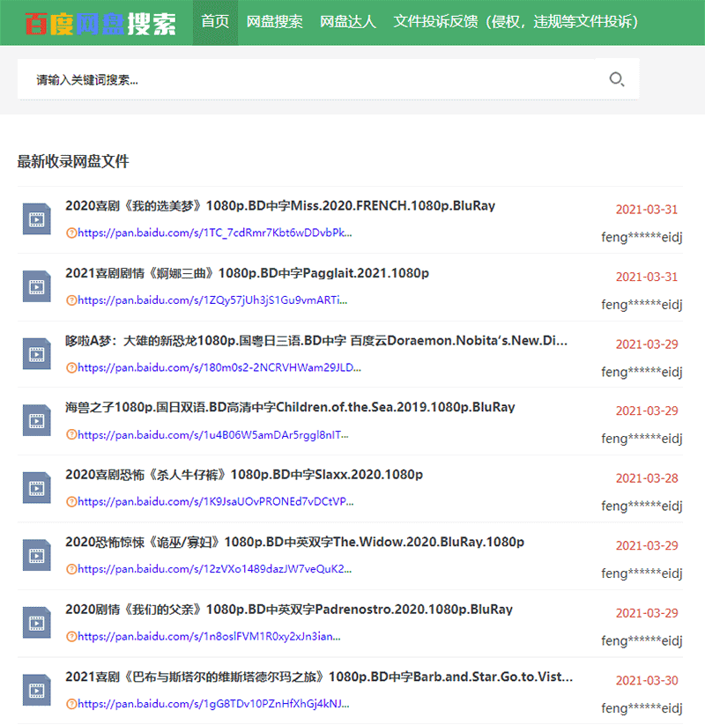
Task: Click video file icon for 杀人牛仔裤
Action: pos(37,488)
